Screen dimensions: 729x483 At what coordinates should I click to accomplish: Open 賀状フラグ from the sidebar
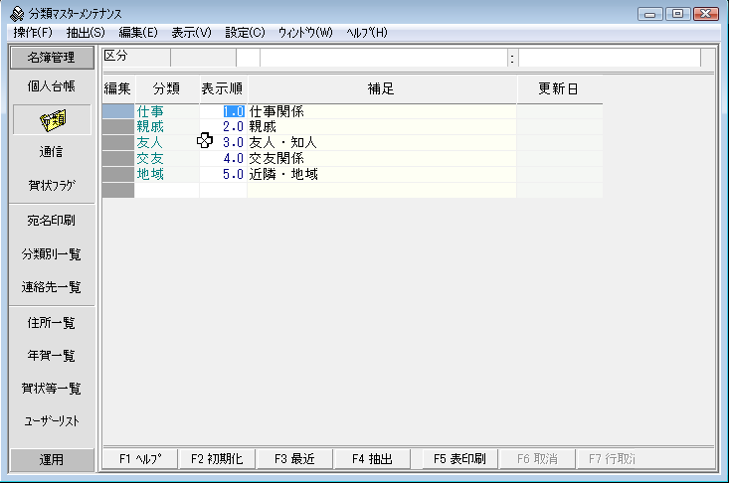coord(52,185)
